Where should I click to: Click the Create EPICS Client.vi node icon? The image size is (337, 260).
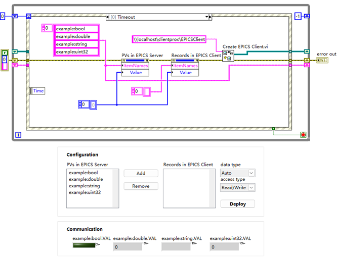pyautogui.click(x=228, y=56)
